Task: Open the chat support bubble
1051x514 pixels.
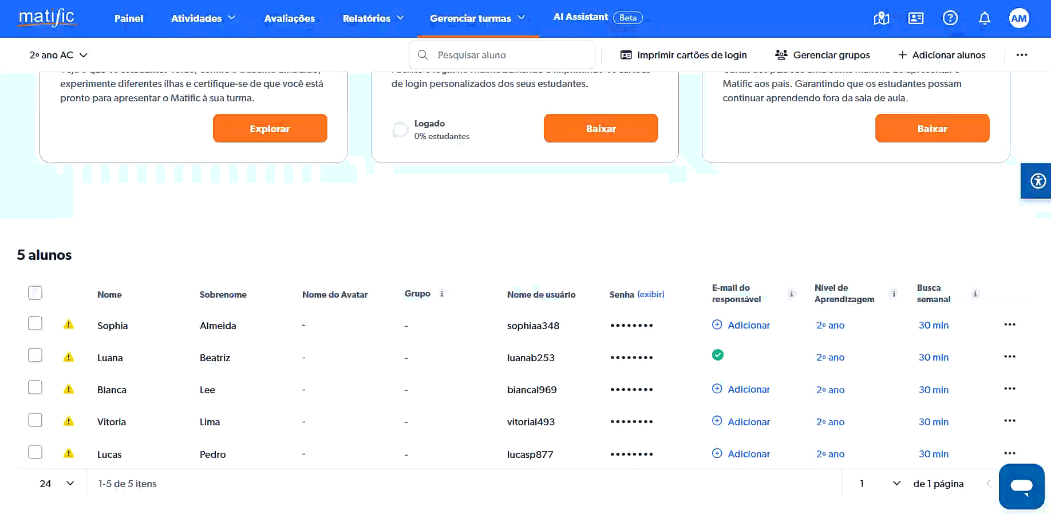Action: pyautogui.click(x=1021, y=487)
